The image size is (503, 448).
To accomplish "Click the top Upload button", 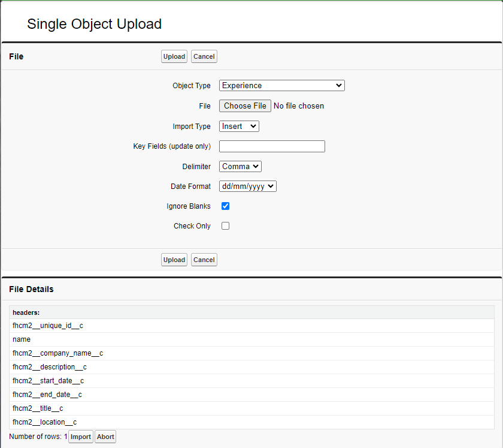I will pyautogui.click(x=174, y=56).
